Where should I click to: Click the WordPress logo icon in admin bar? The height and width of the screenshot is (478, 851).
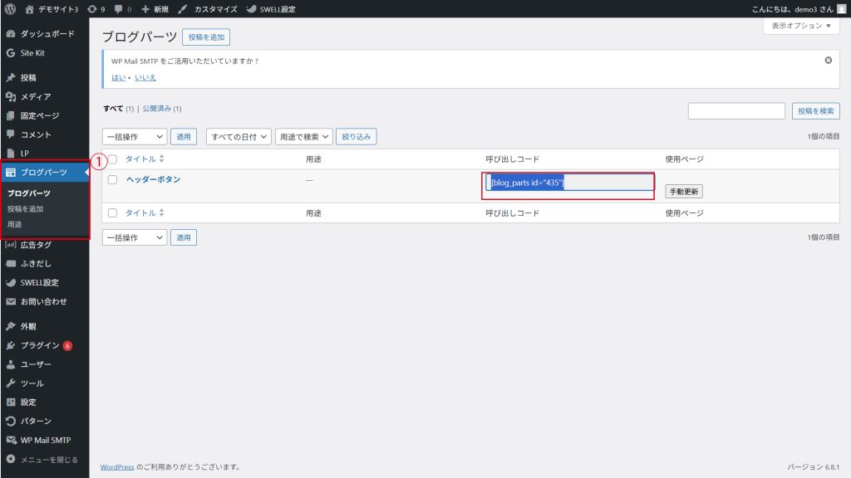[x=11, y=9]
